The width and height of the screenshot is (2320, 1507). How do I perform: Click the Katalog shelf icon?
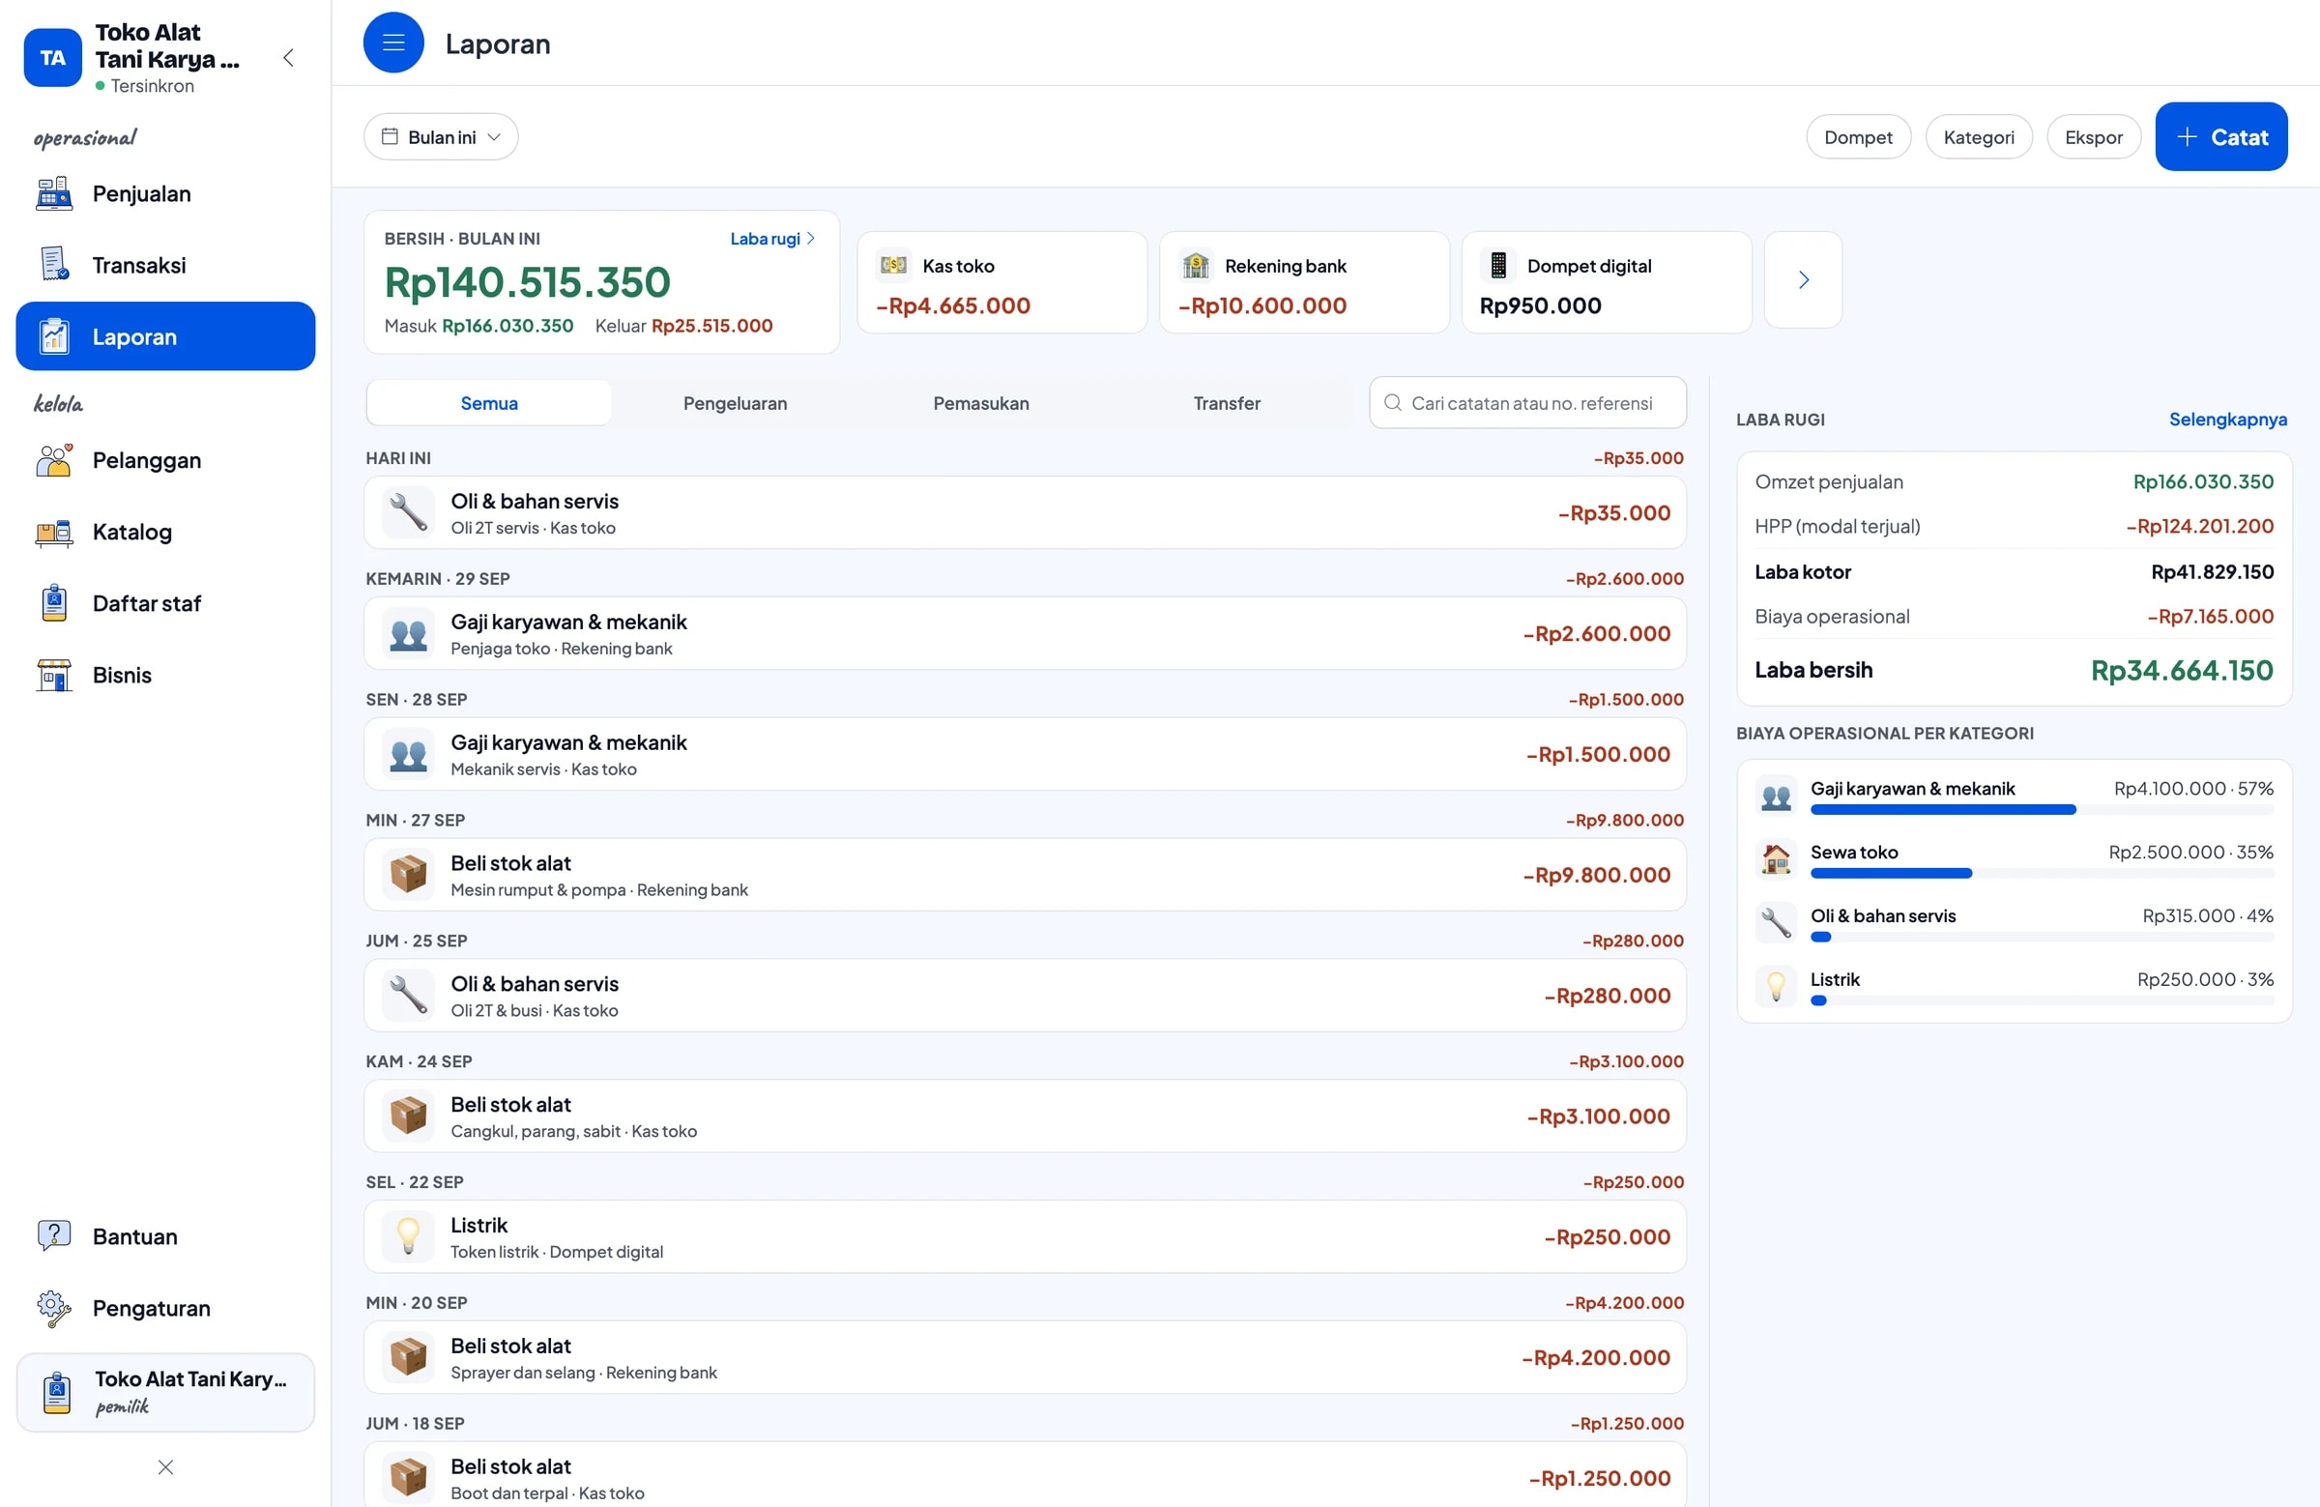point(53,532)
